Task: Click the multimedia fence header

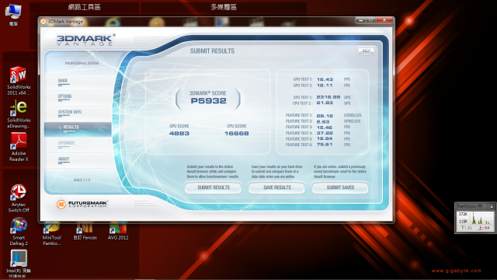Action: [x=224, y=7]
